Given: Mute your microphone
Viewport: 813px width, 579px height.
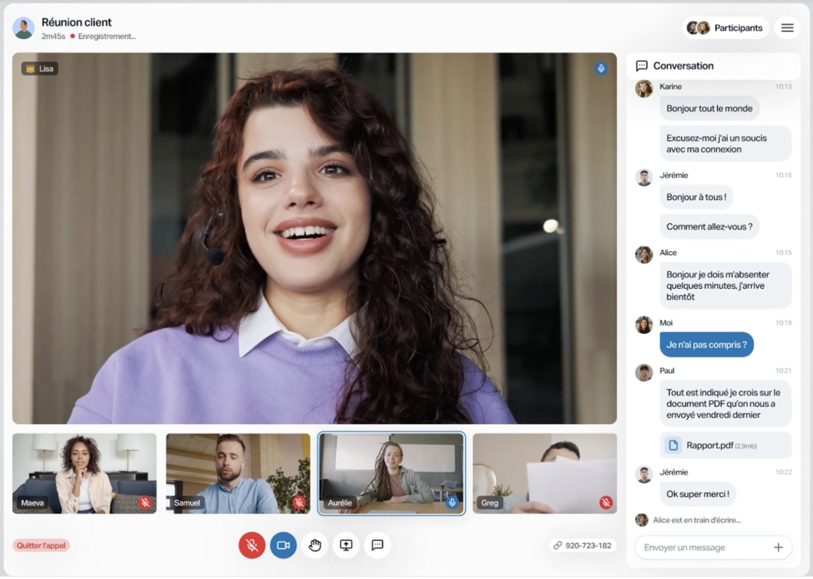Looking at the screenshot, I should (x=252, y=546).
